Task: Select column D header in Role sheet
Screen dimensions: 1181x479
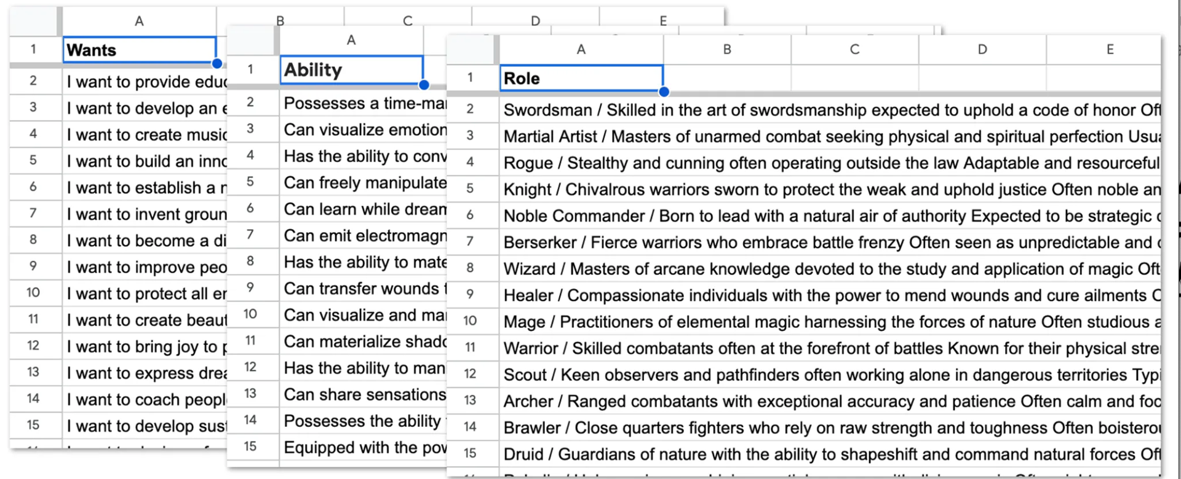Action: point(982,50)
